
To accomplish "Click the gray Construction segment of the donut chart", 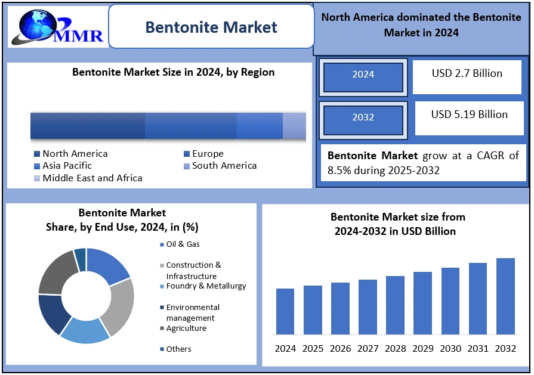I will (121, 305).
